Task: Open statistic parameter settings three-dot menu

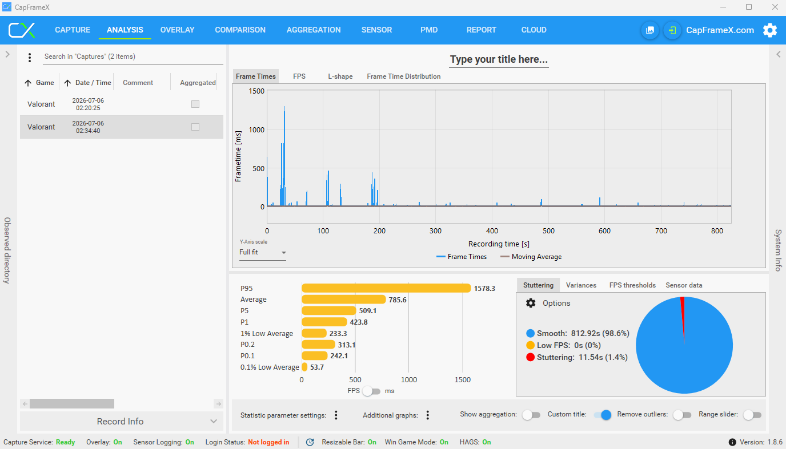Action: (336, 415)
